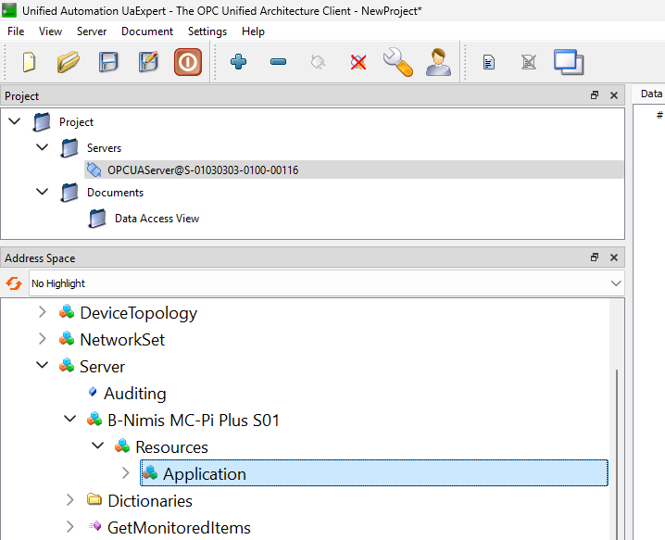
Task: Select the Documents folder label
Action: pyautogui.click(x=116, y=193)
